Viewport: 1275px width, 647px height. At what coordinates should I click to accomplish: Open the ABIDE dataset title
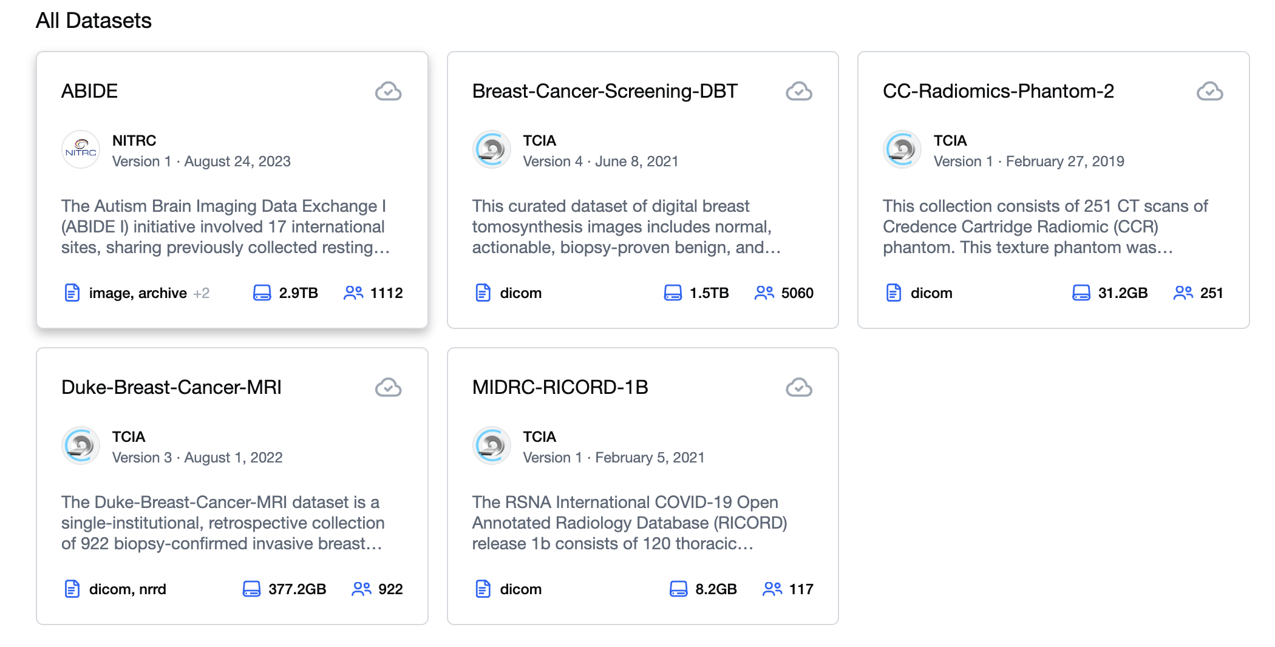[x=89, y=91]
